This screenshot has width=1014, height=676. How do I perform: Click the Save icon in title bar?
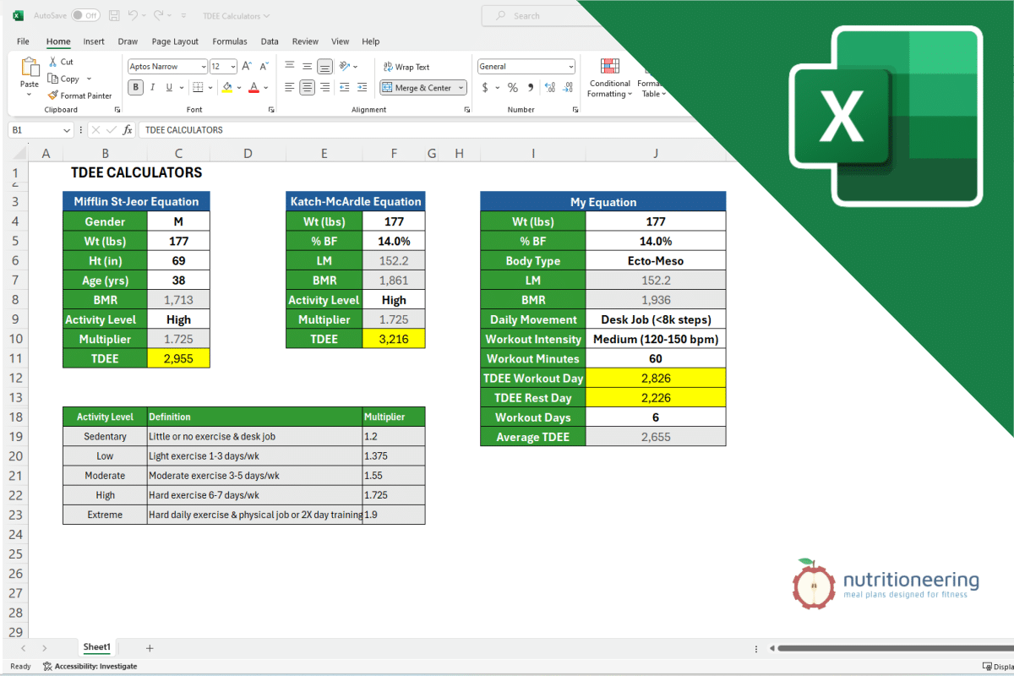112,15
